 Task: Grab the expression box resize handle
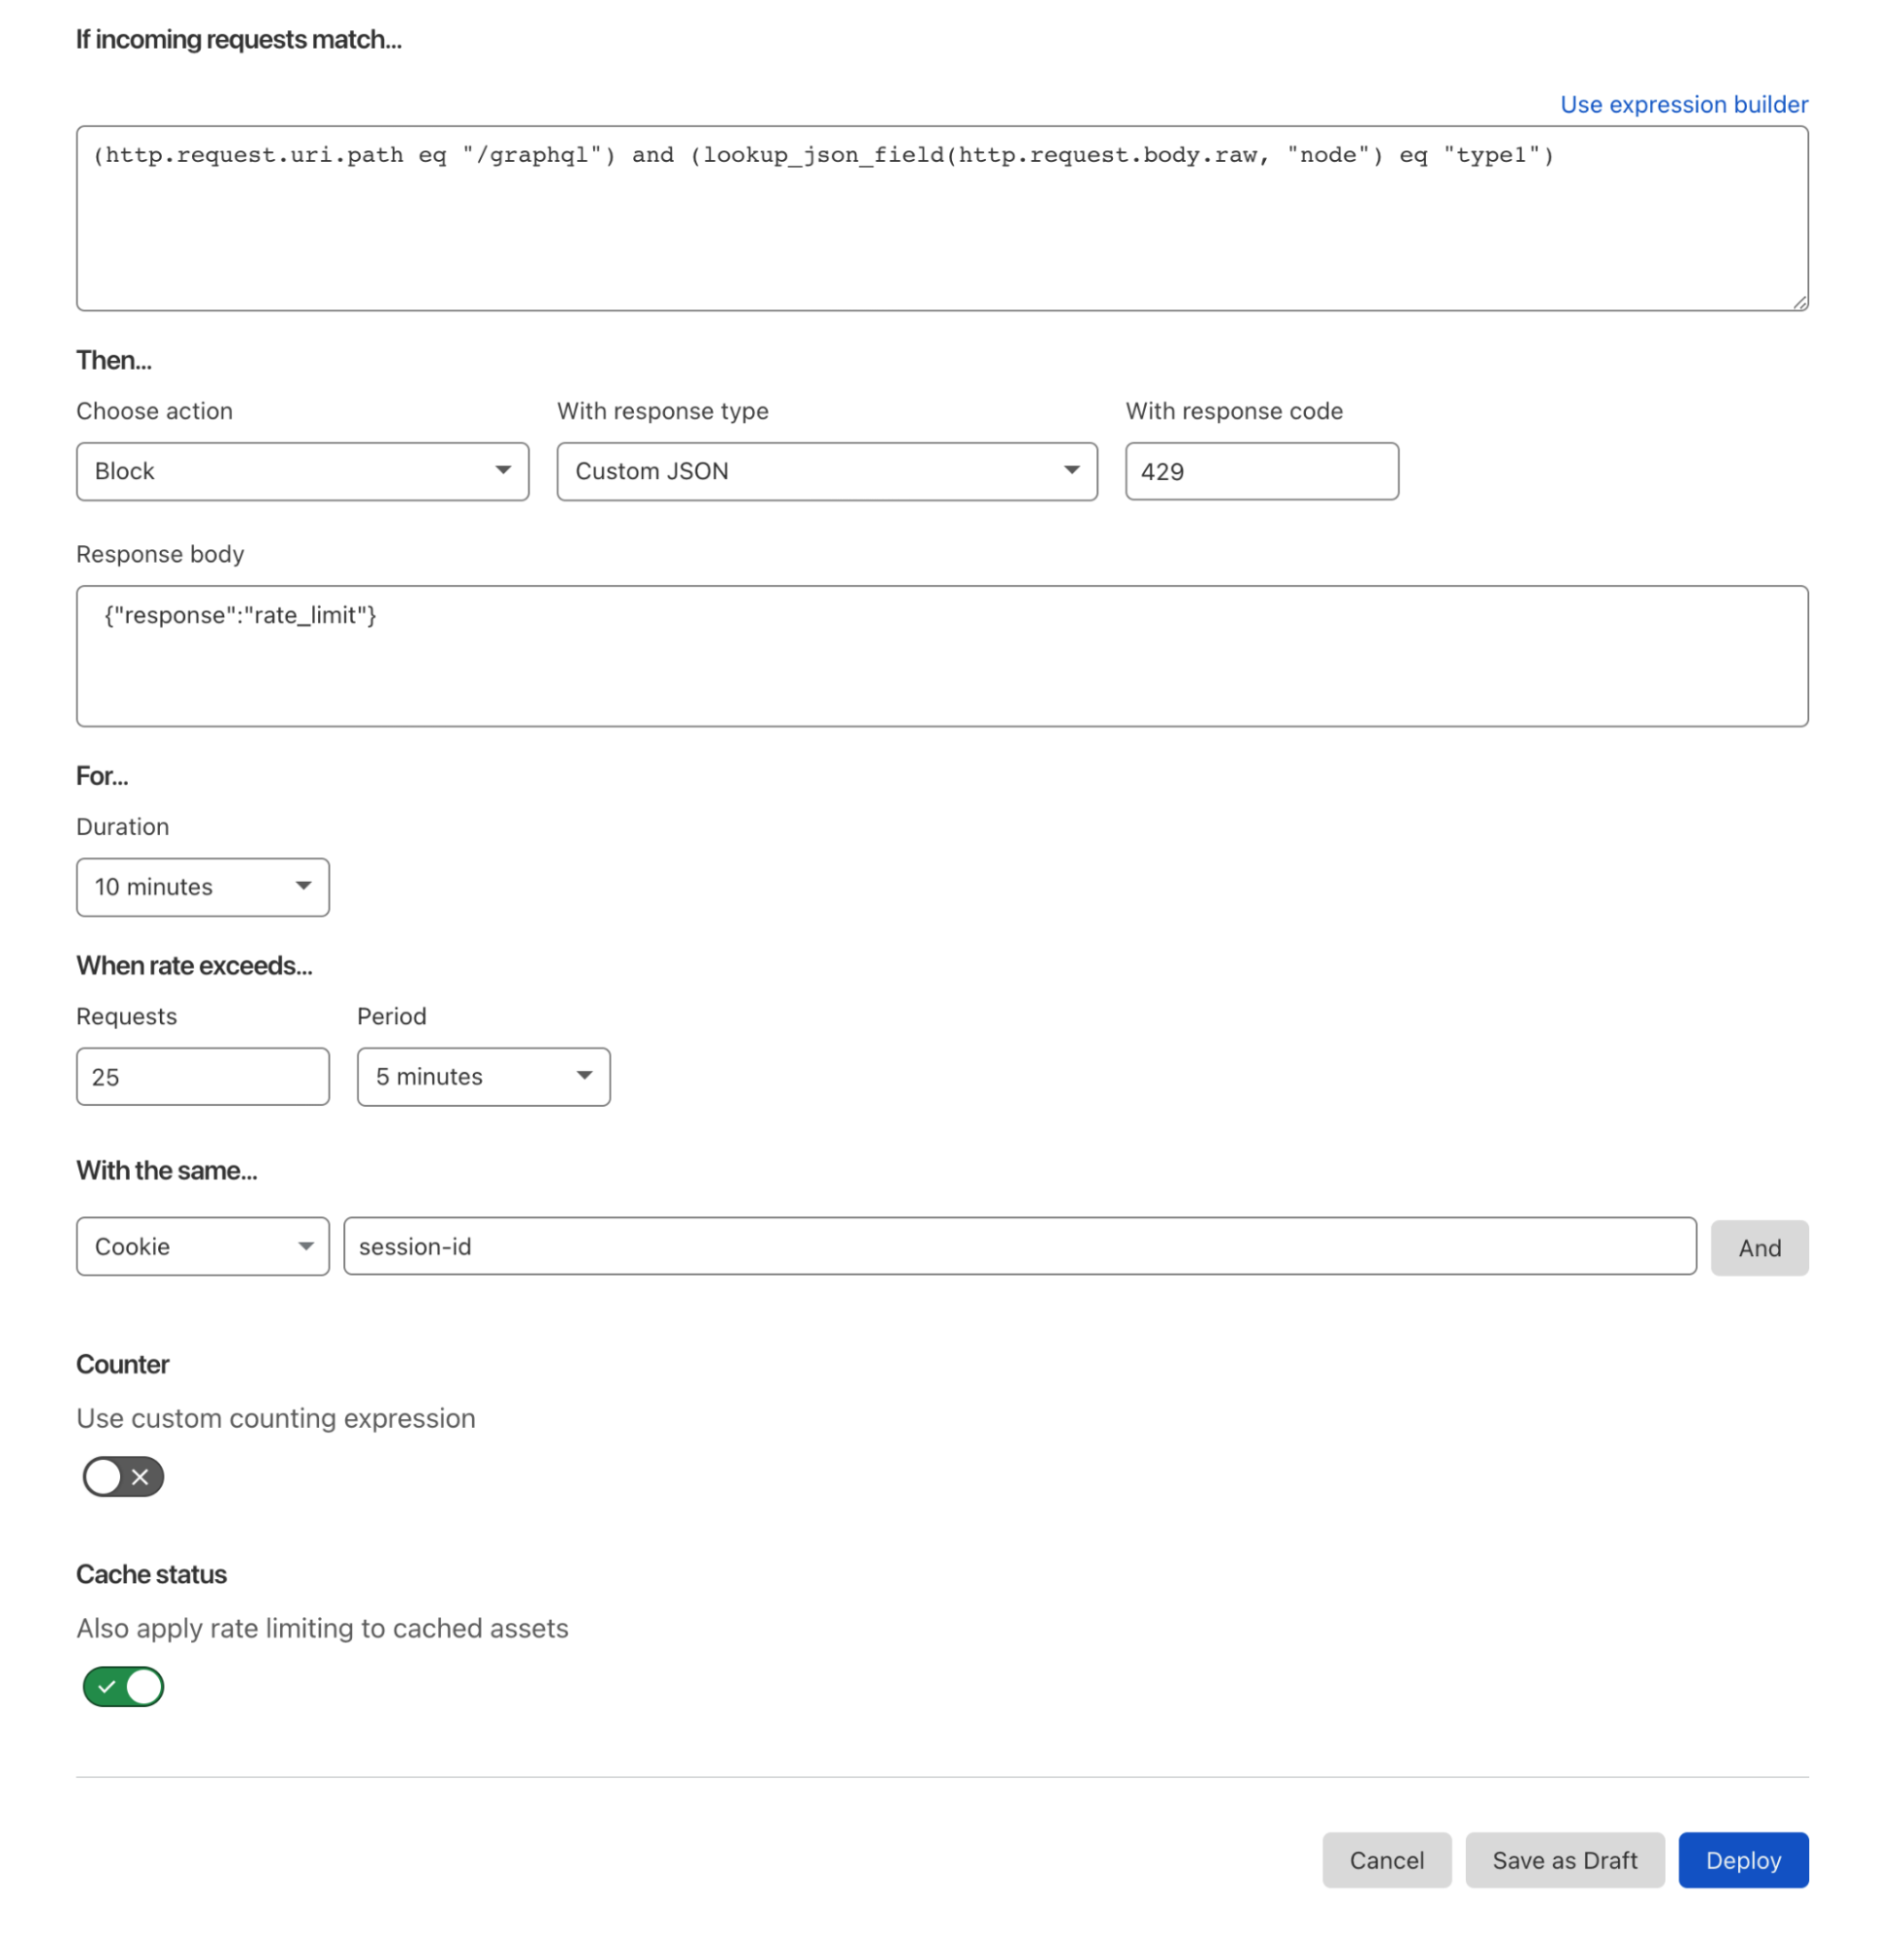pos(1800,303)
